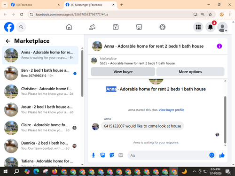Open Josue's conversation
Image resolution: width=235 pixels, height=176 pixels.
click(x=40, y=109)
